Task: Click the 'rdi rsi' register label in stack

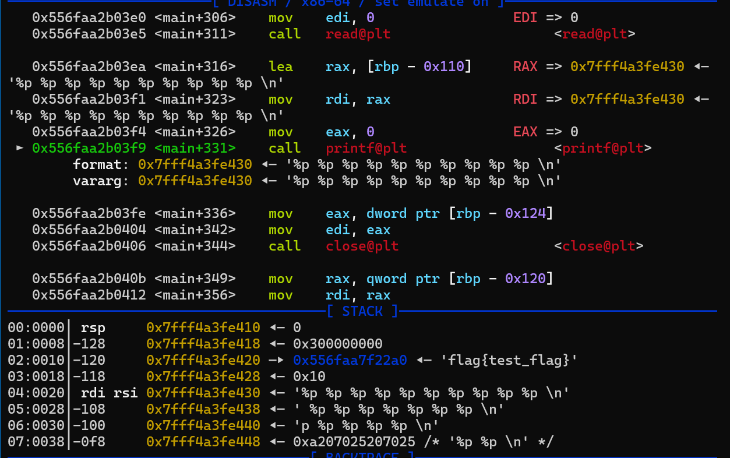Action: 110,393
